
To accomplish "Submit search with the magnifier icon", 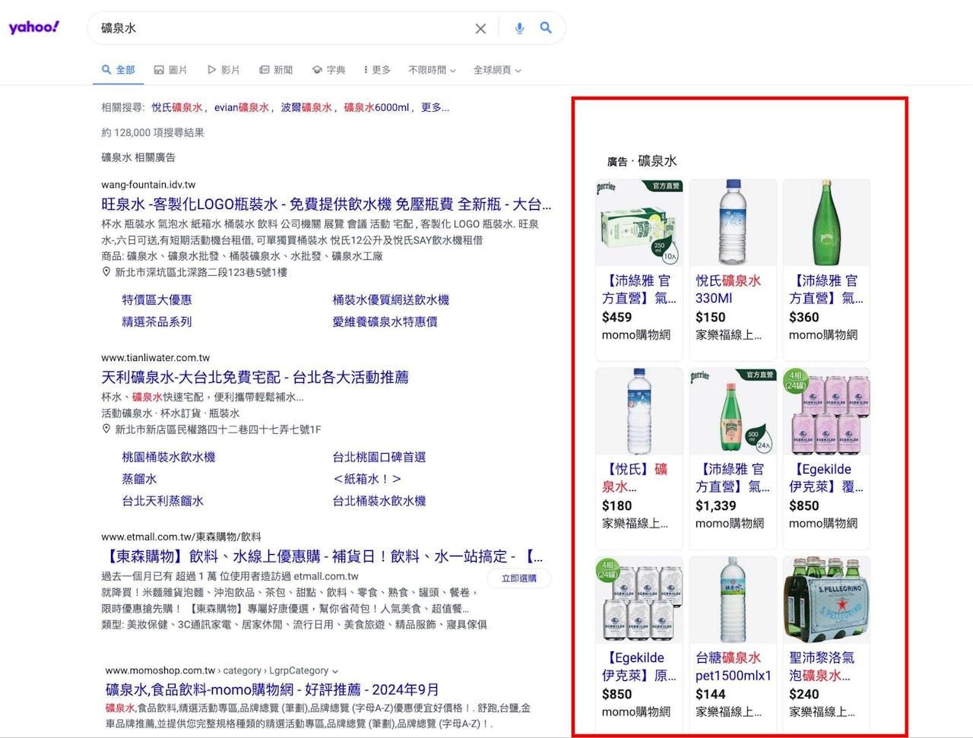I will click(546, 27).
